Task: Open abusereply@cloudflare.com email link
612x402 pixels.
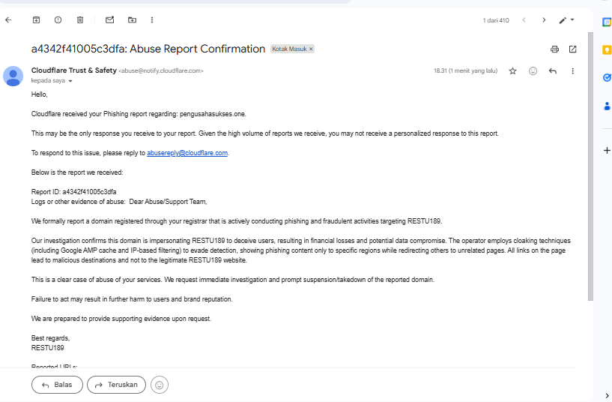Action: pos(187,153)
